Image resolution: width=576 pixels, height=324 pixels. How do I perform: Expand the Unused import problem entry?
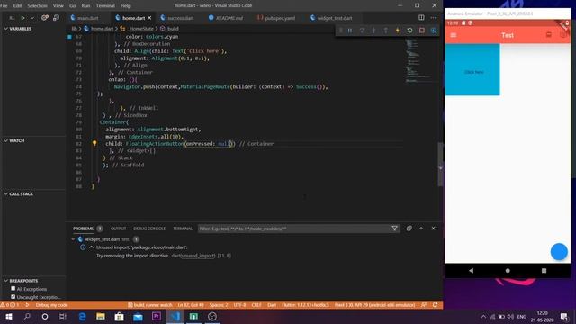tap(91, 247)
